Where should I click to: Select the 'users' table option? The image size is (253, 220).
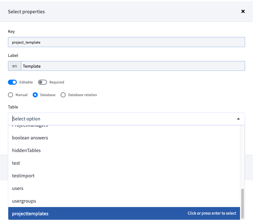(18, 188)
